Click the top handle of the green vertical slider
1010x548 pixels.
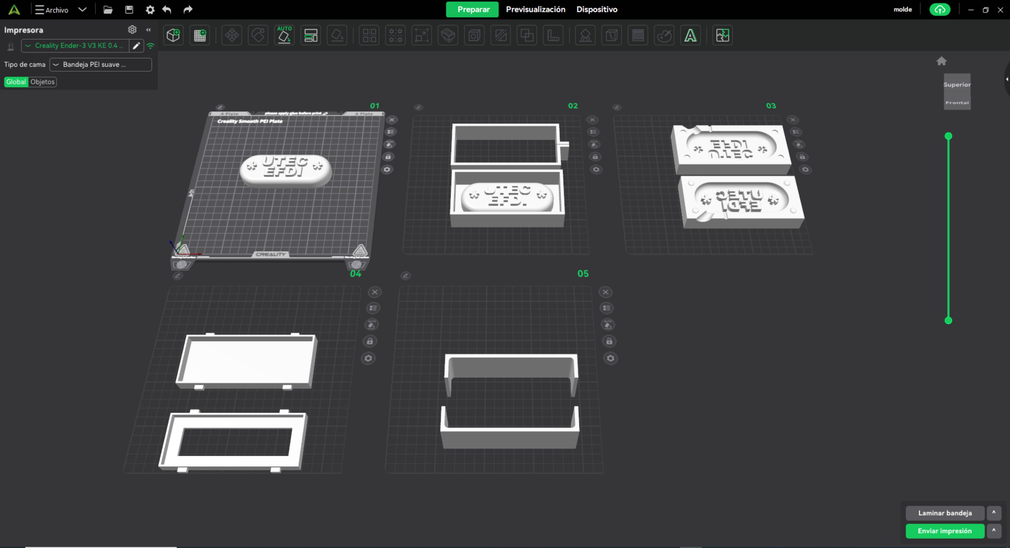click(948, 136)
